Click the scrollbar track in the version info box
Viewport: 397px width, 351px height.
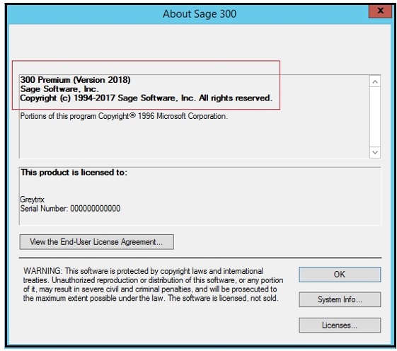[375, 117]
